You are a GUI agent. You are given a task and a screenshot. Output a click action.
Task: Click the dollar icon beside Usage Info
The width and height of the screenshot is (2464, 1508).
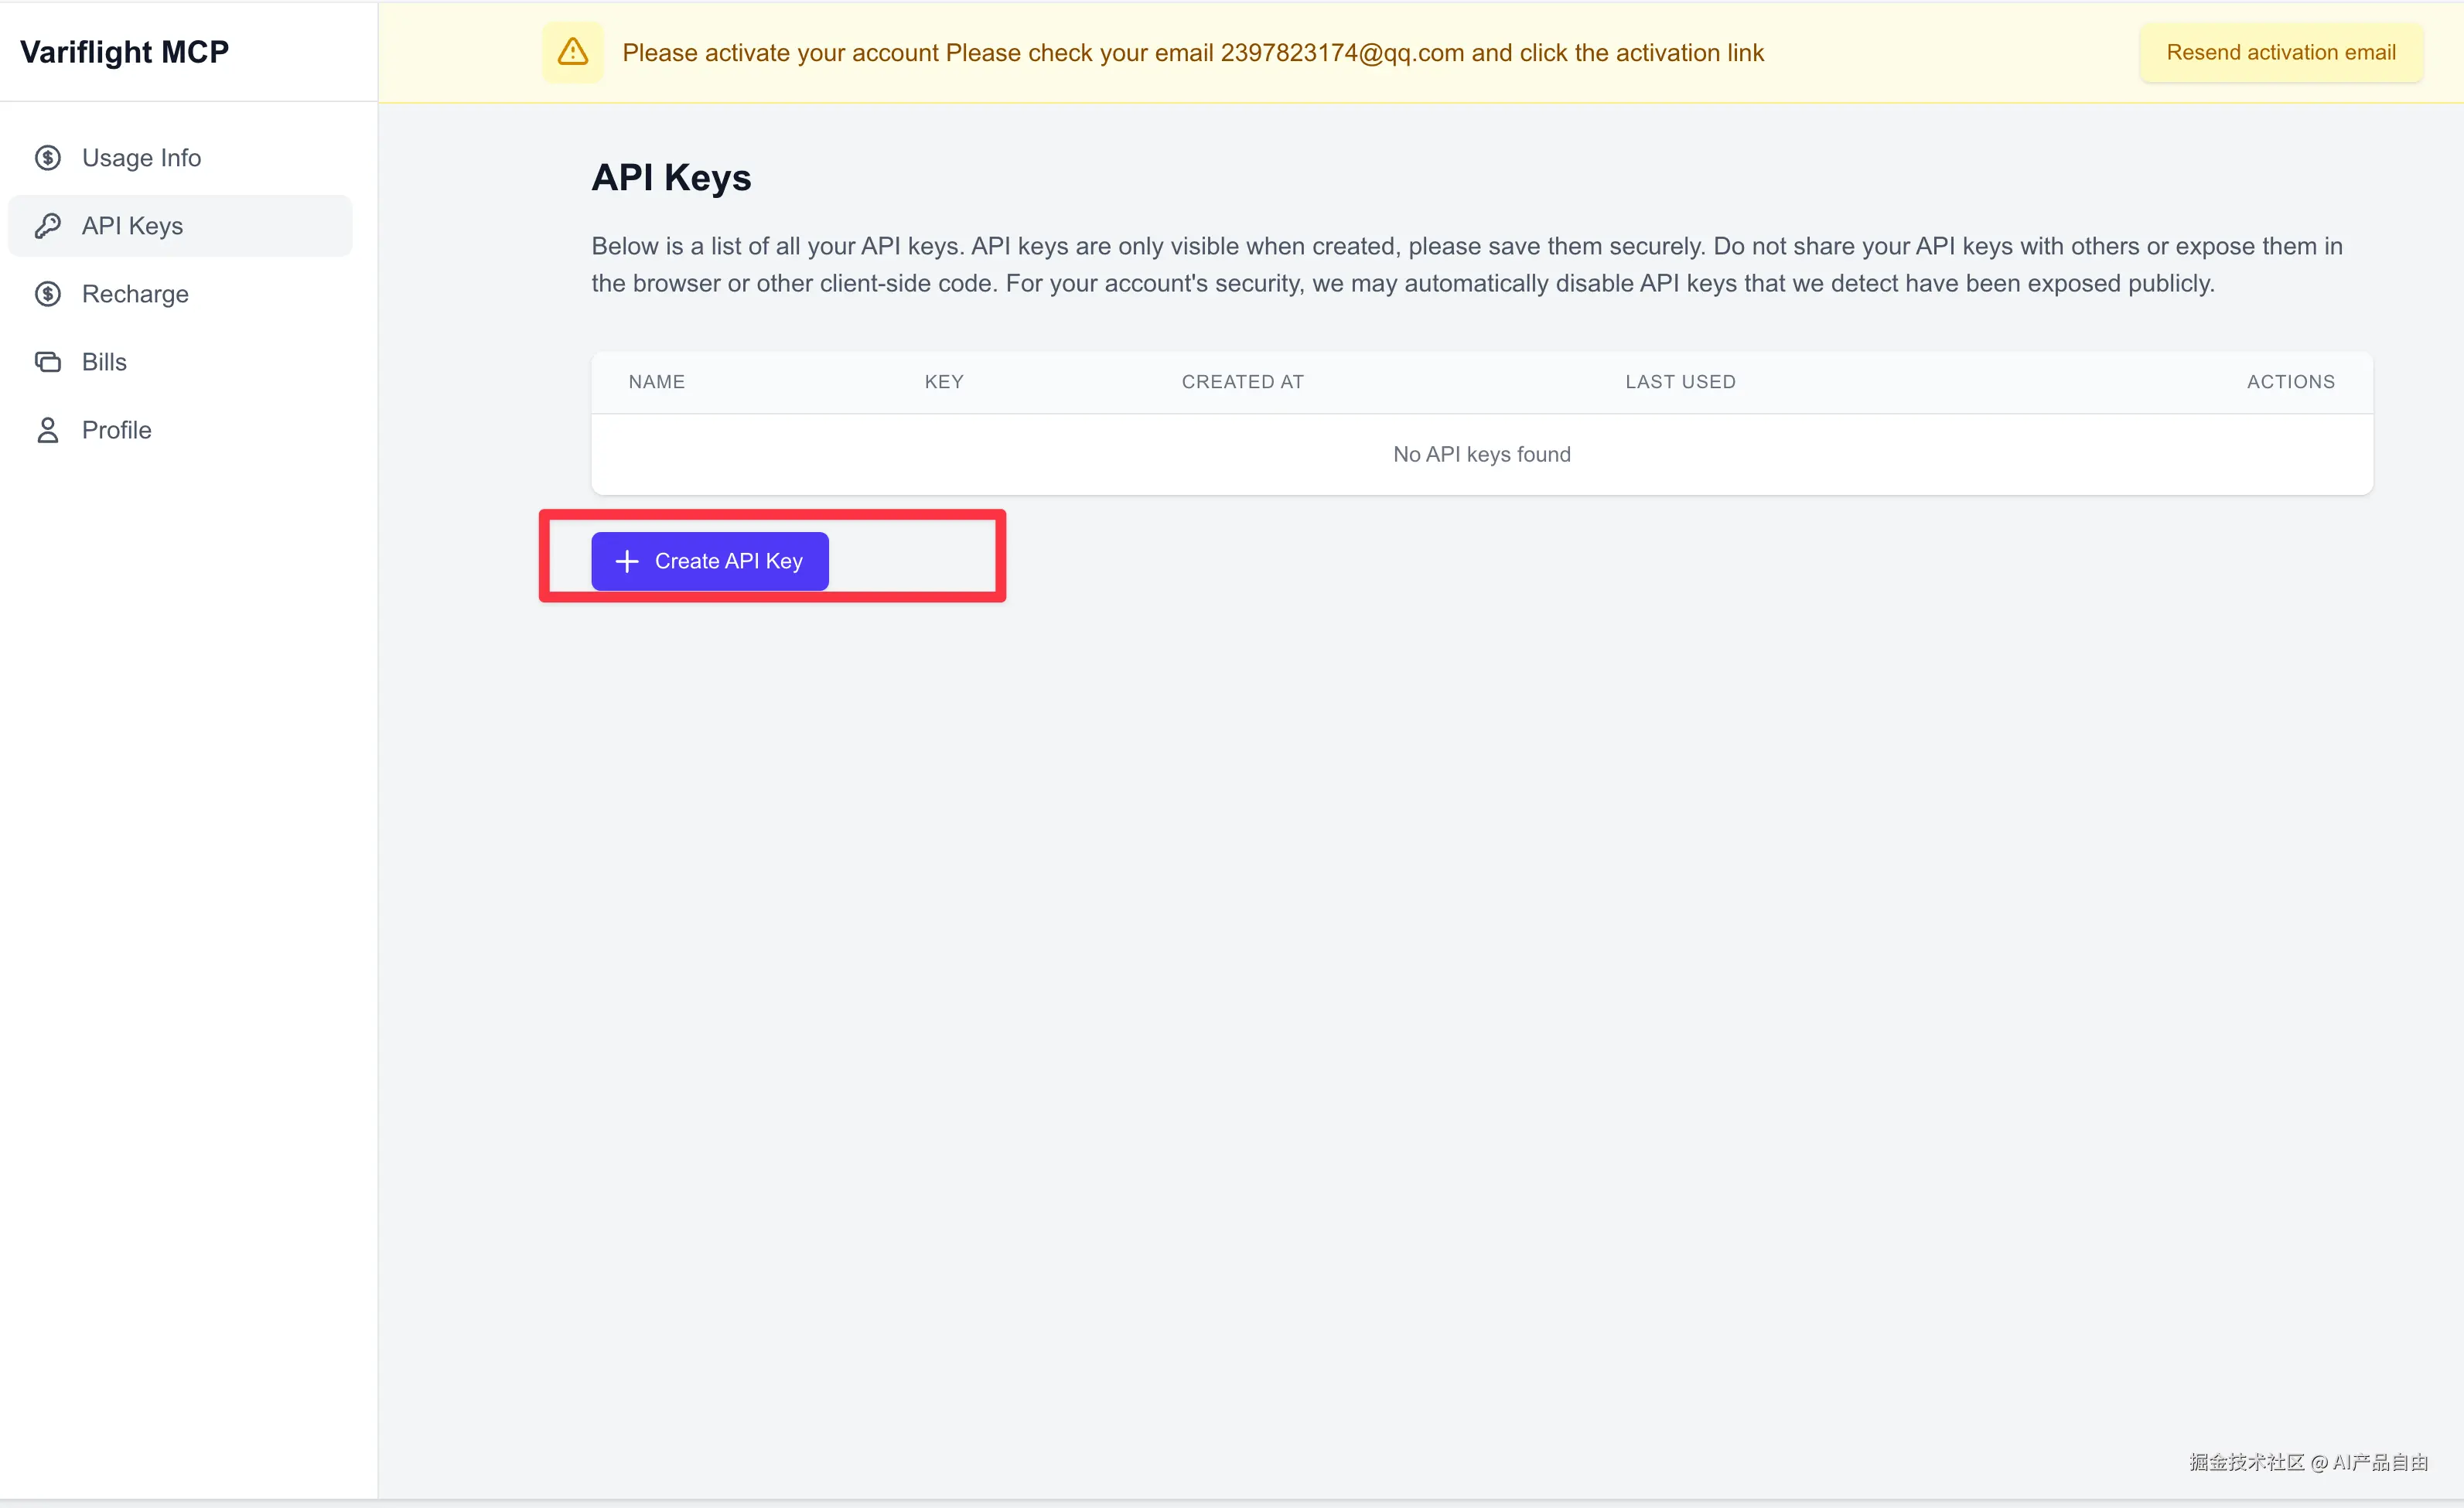(48, 158)
